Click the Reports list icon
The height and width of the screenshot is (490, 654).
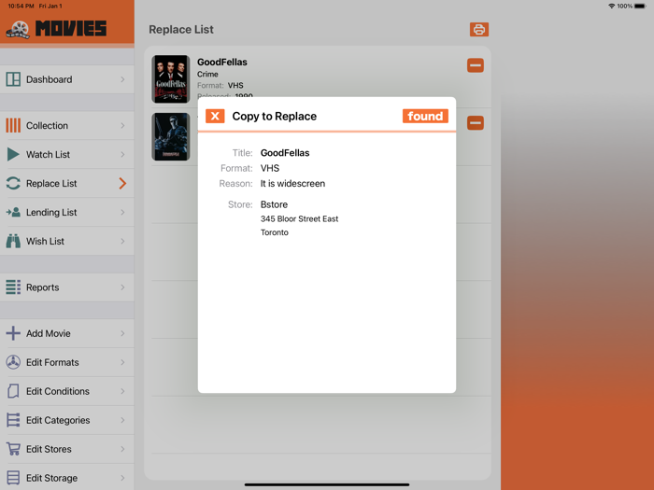point(13,287)
